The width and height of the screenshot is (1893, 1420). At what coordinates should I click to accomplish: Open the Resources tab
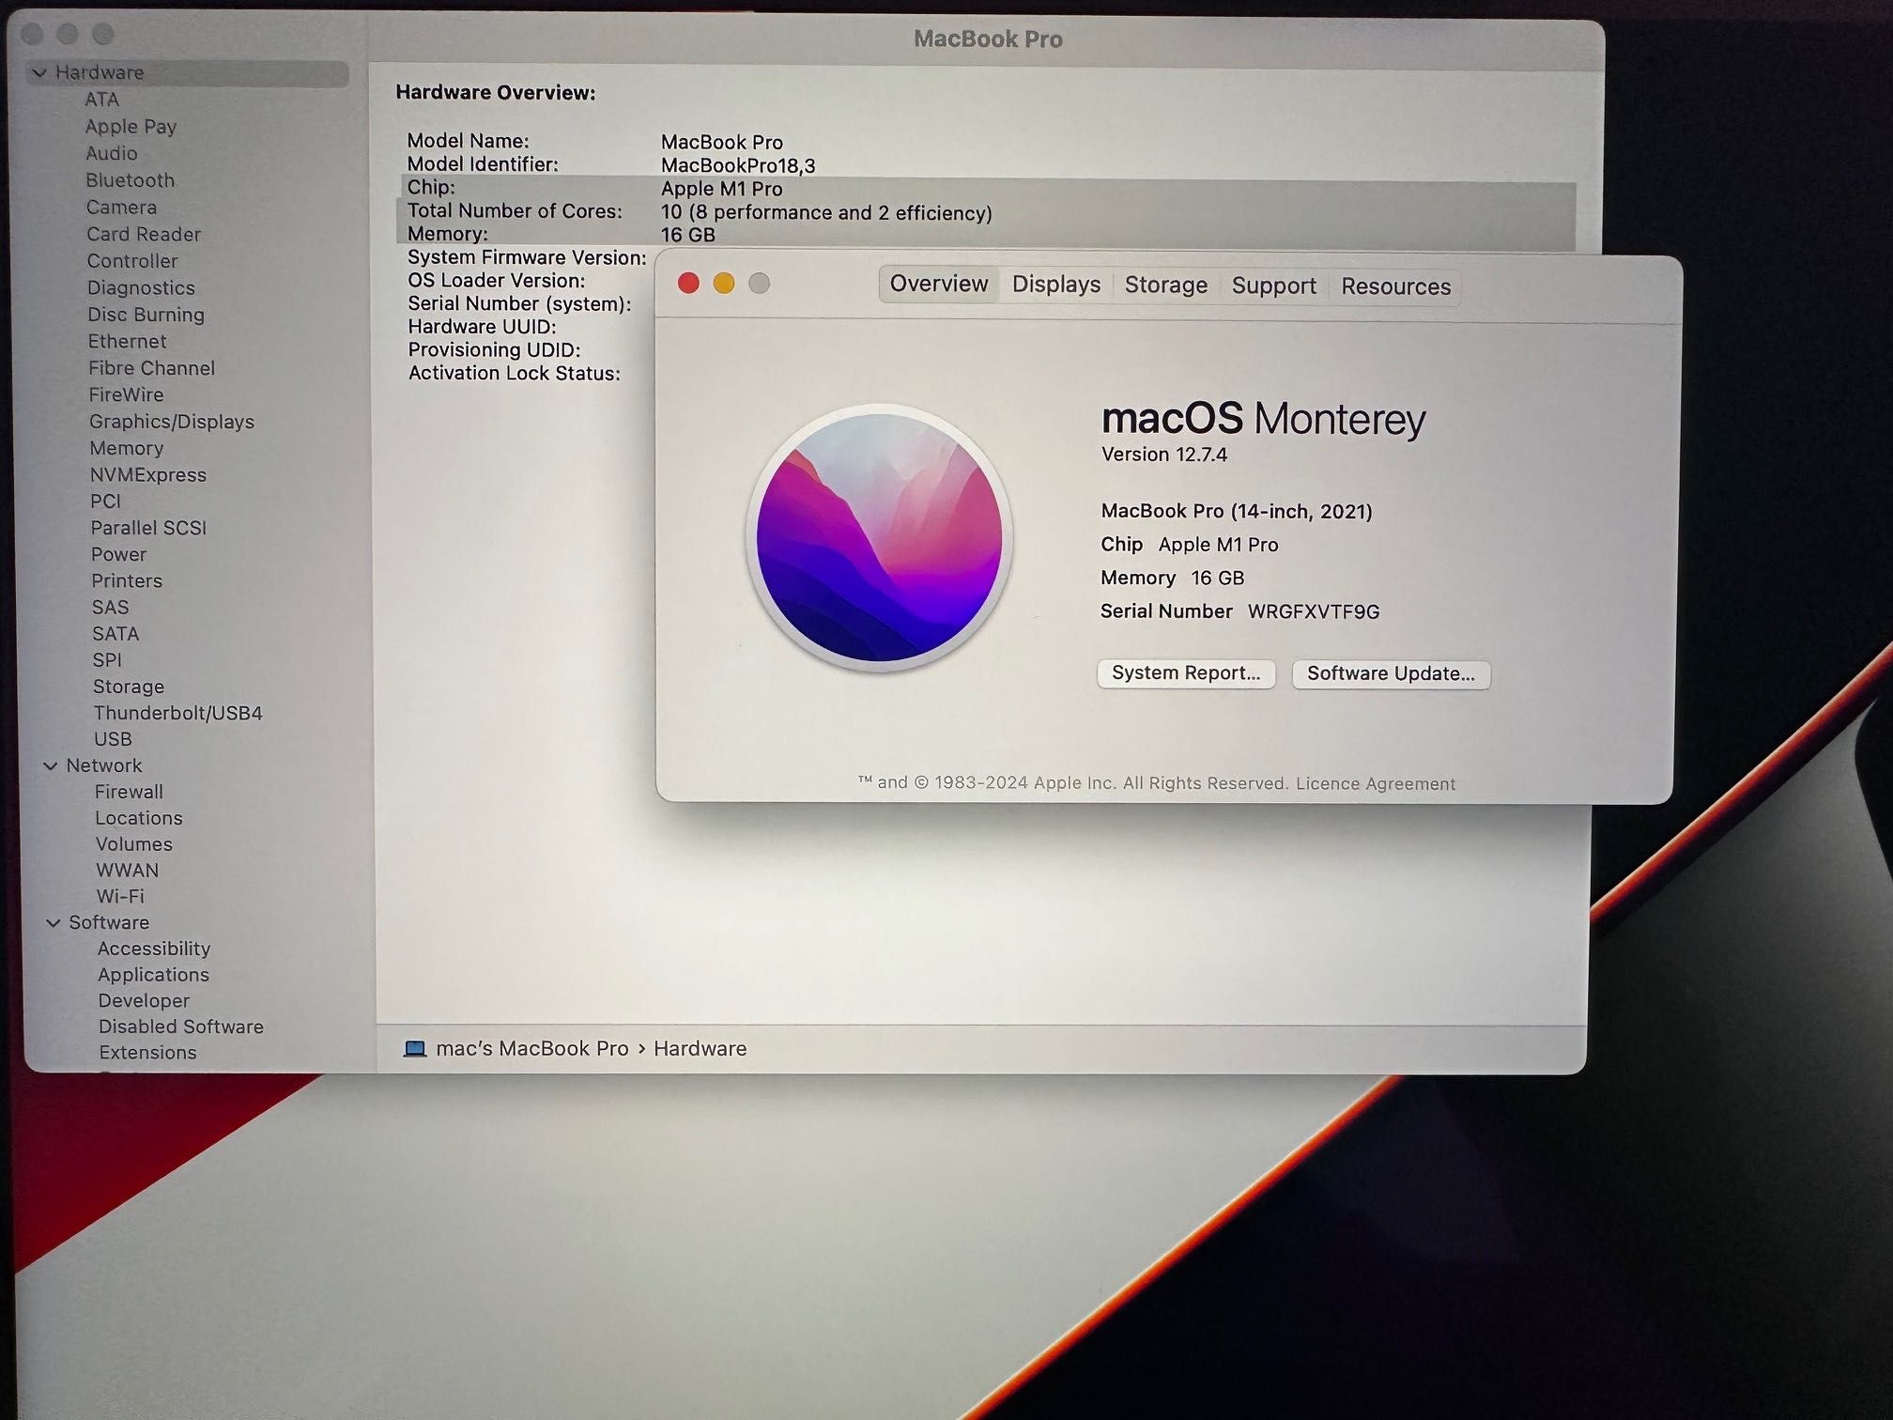pos(1395,287)
